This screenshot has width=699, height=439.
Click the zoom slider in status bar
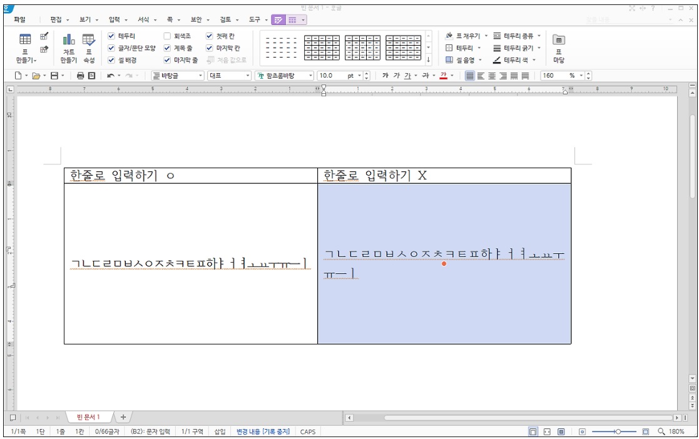tap(614, 431)
